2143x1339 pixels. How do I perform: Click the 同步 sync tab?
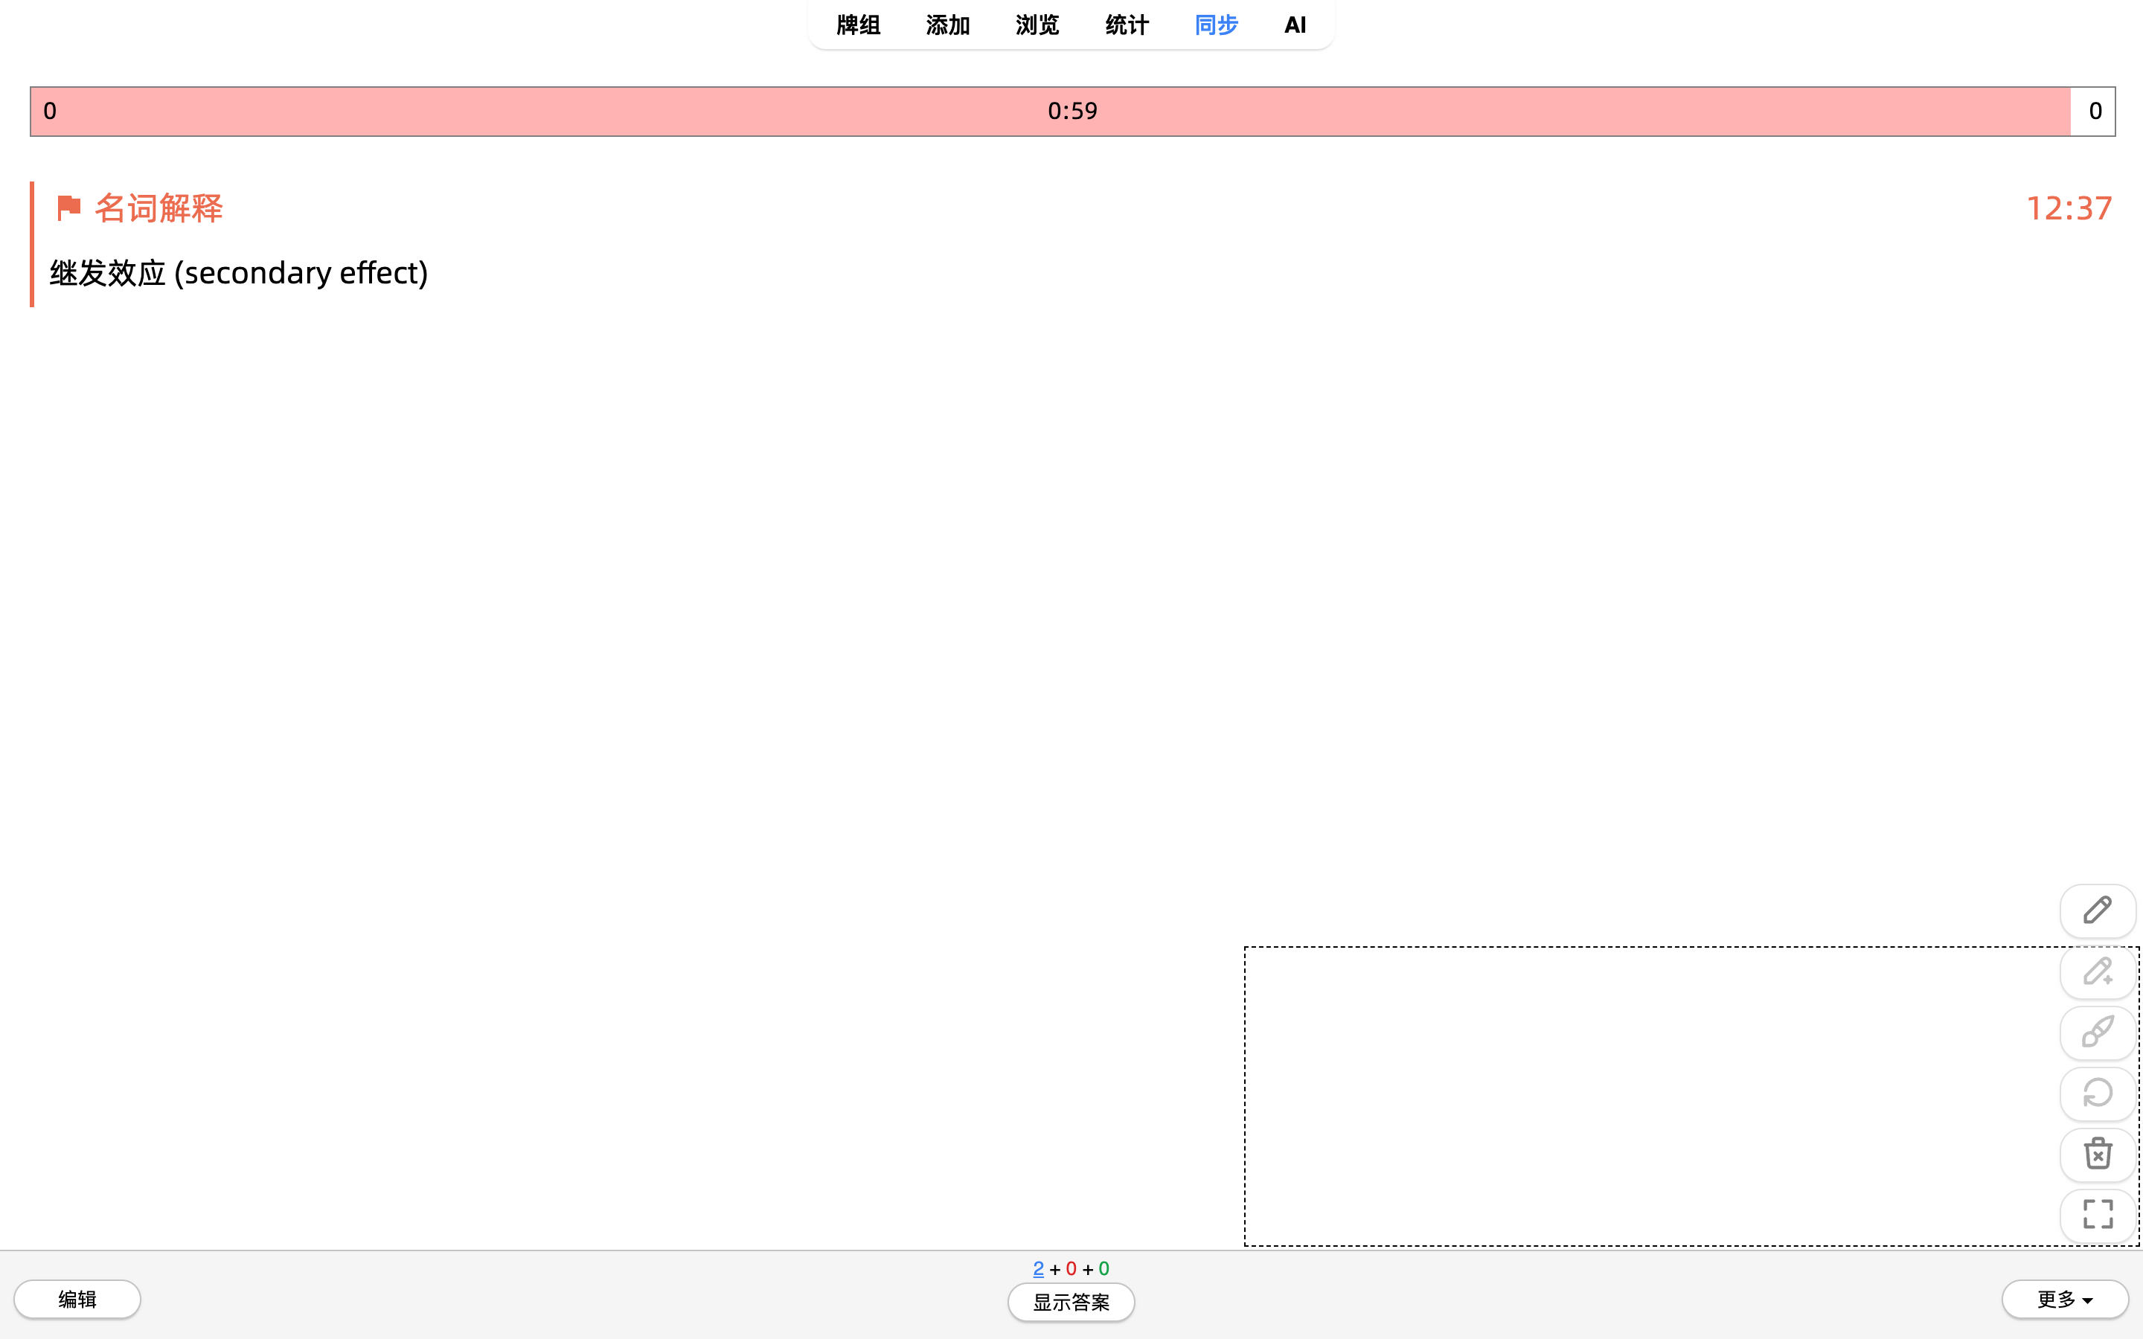[x=1216, y=25]
